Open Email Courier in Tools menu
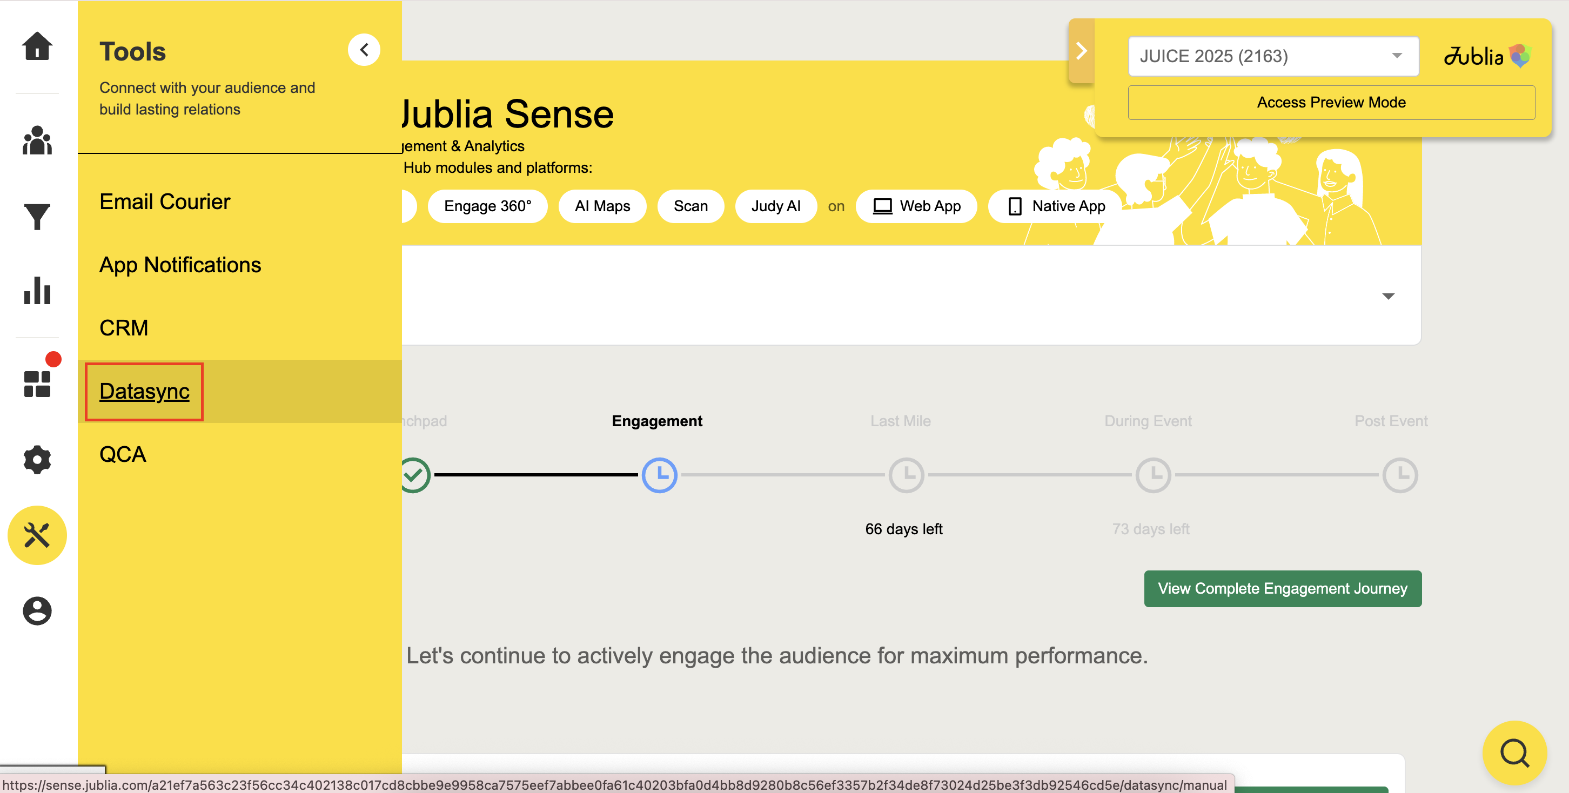 [x=164, y=201]
